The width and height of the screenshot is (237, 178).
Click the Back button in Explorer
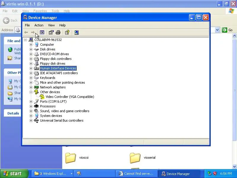pos(10,20)
